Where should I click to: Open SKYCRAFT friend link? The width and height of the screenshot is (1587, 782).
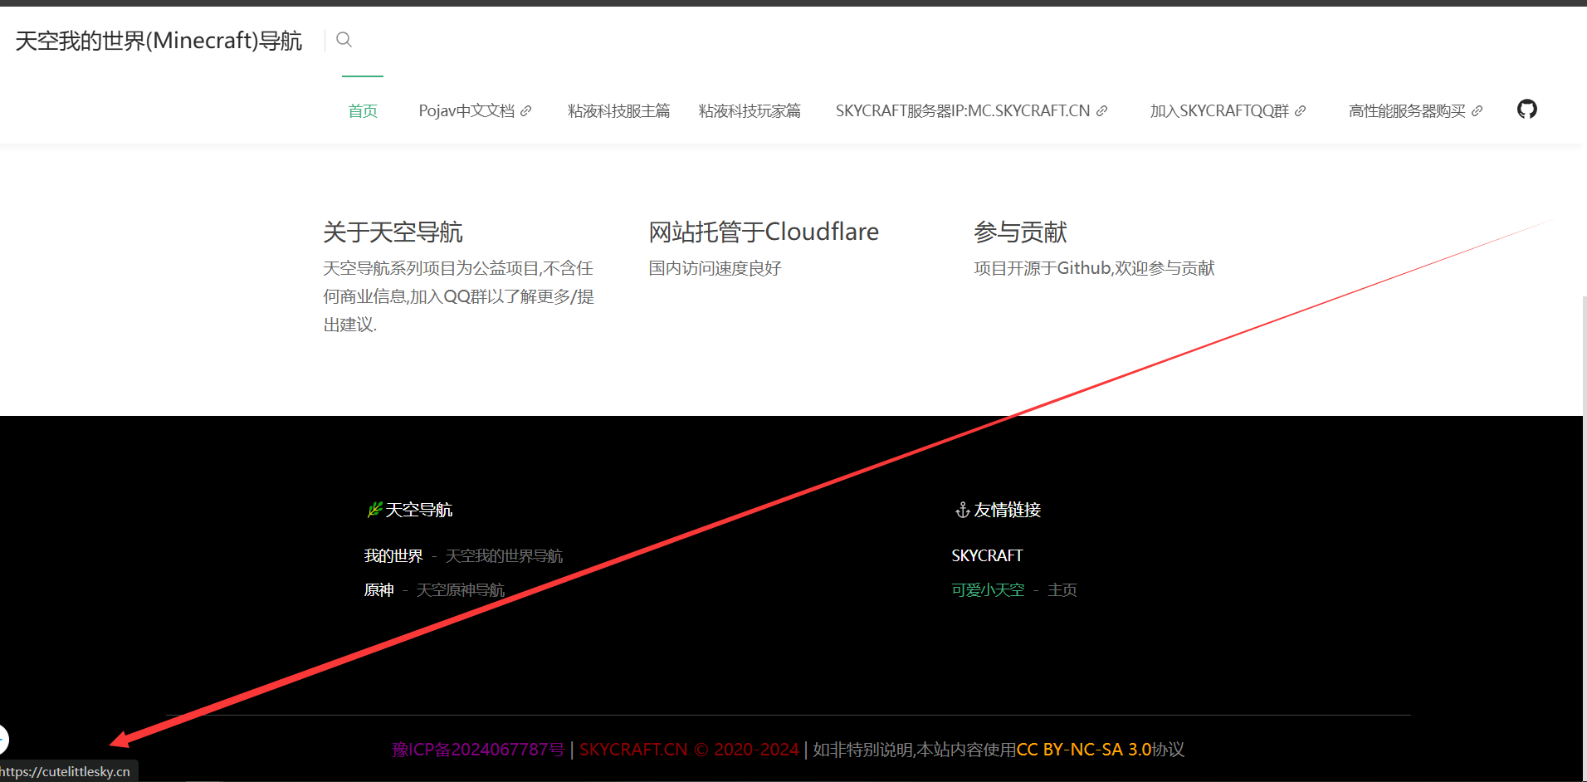click(x=987, y=556)
